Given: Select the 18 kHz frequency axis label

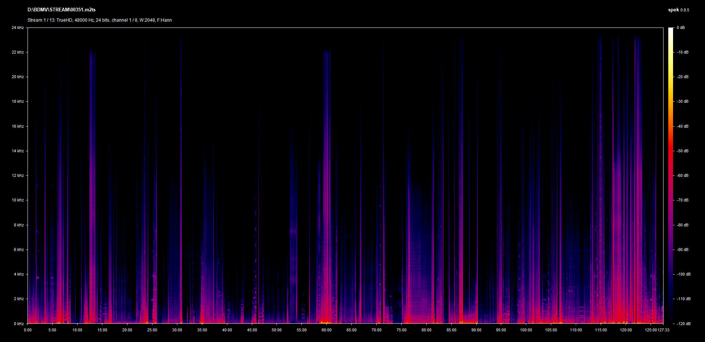Looking at the screenshot, I should click(x=18, y=101).
